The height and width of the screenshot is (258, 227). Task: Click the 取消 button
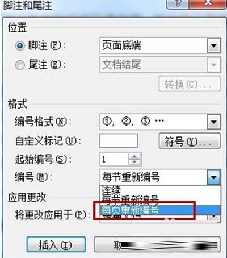coord(157,245)
